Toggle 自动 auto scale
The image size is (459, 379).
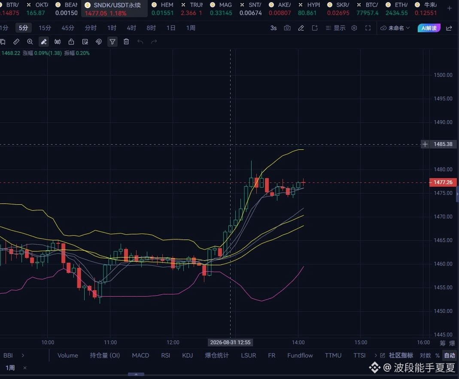450,355
